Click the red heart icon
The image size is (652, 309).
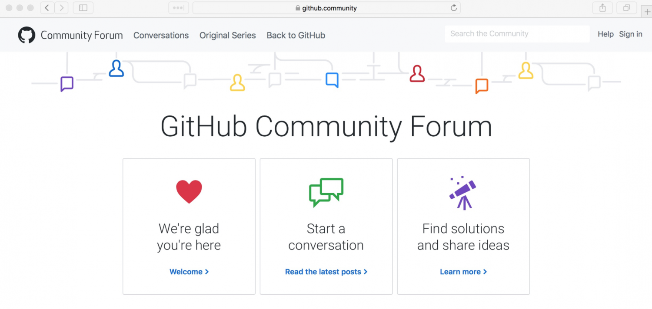coord(189,192)
